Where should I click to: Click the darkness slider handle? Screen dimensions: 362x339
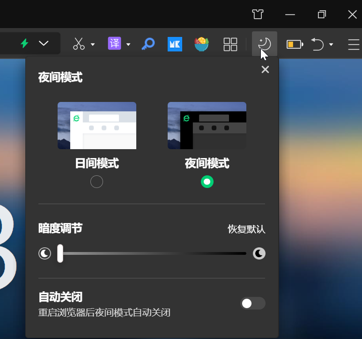click(60, 253)
